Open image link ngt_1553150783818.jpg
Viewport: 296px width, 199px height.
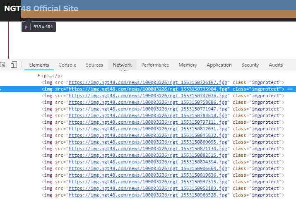coord(148,115)
